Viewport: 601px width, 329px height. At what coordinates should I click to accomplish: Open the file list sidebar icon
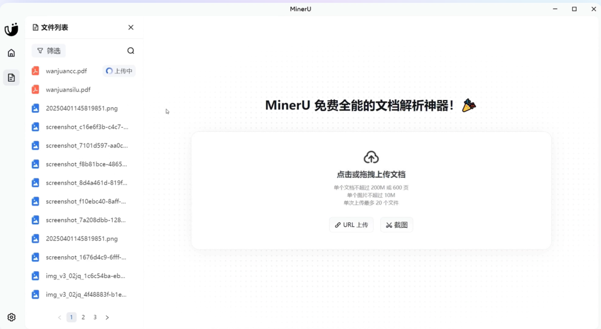(12, 78)
